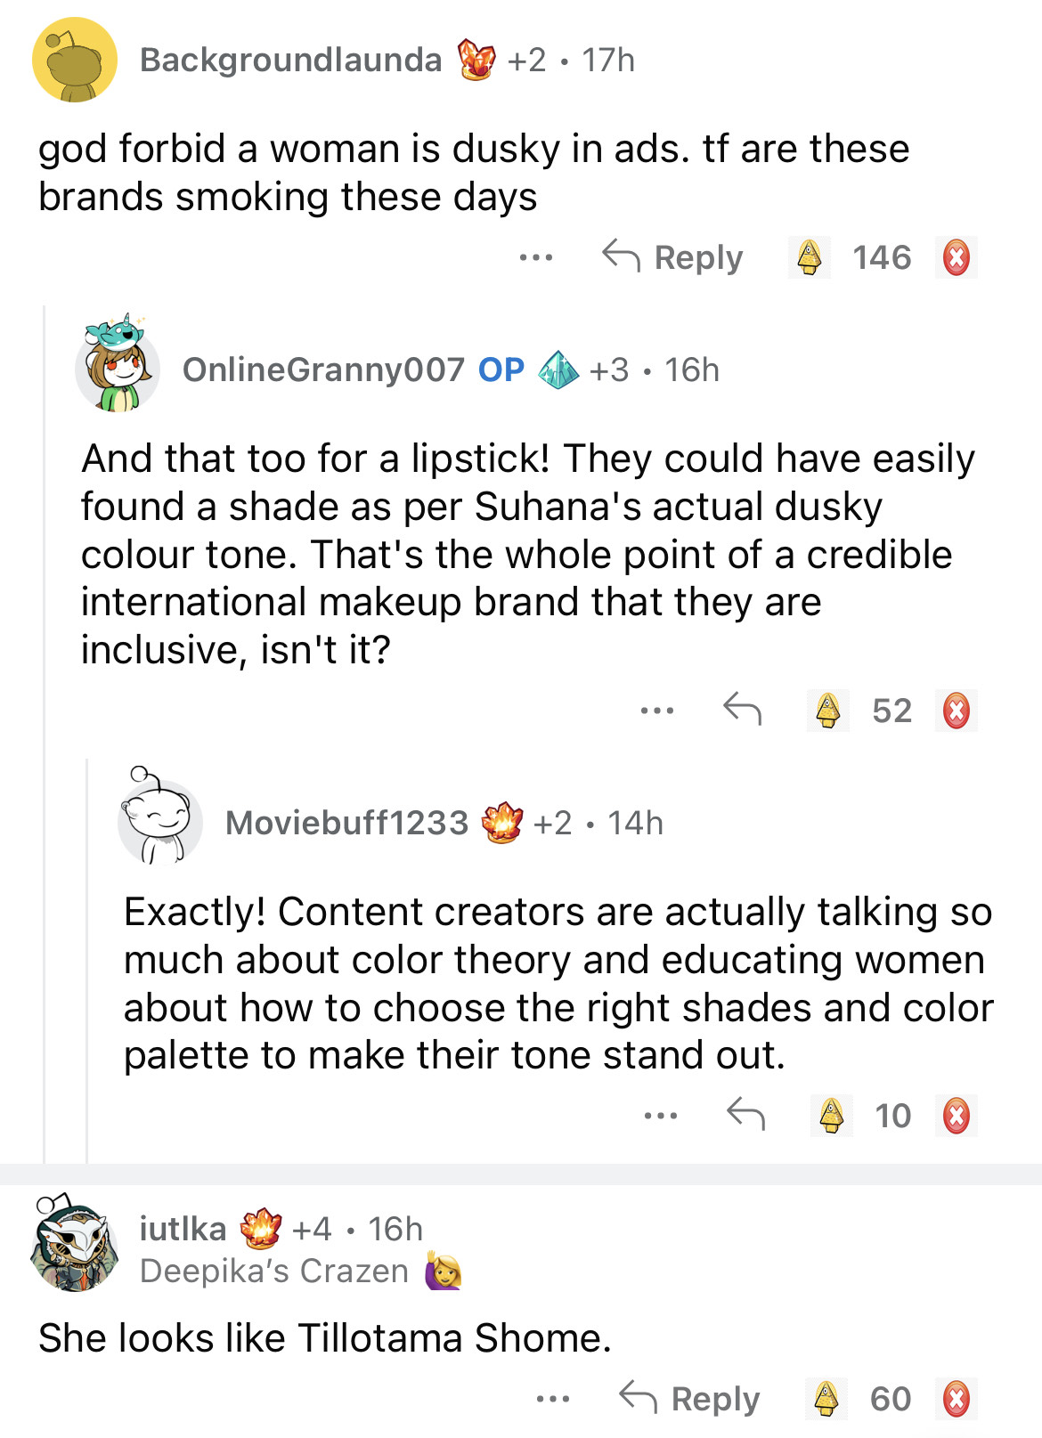
Task: Open more options for OnlineGranny007's comment
Action: tap(657, 711)
